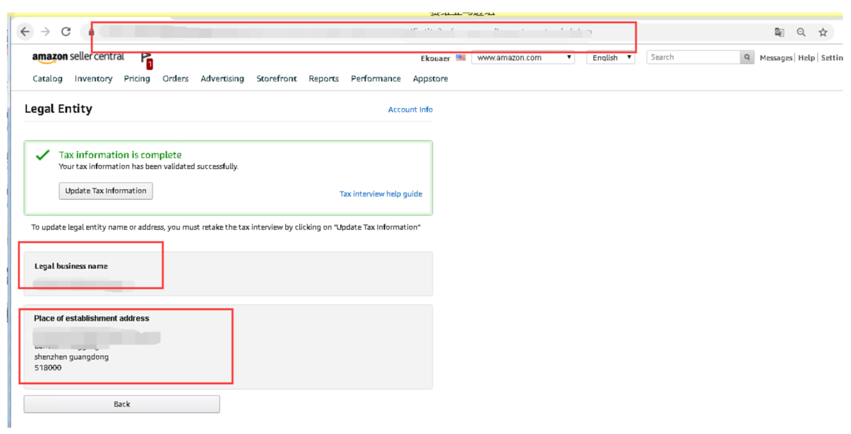Click into the Search input field
This screenshot has height=434, width=851.
[693, 57]
